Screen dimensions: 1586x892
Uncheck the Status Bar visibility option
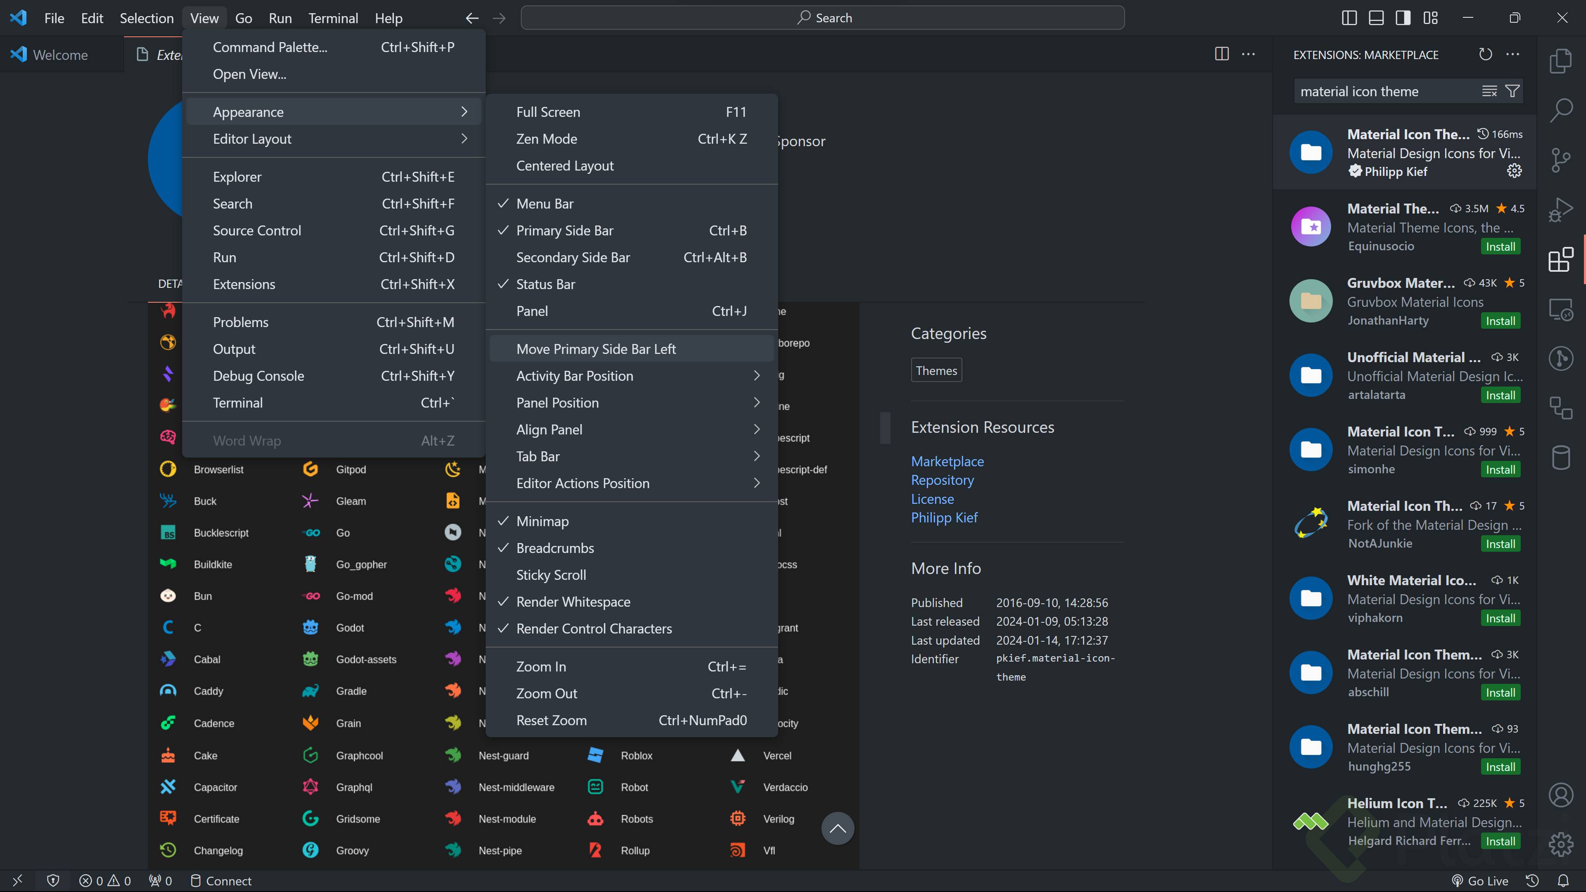click(x=545, y=284)
